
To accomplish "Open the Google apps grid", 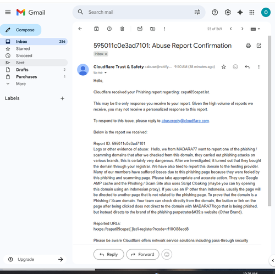I will coord(252,13).
